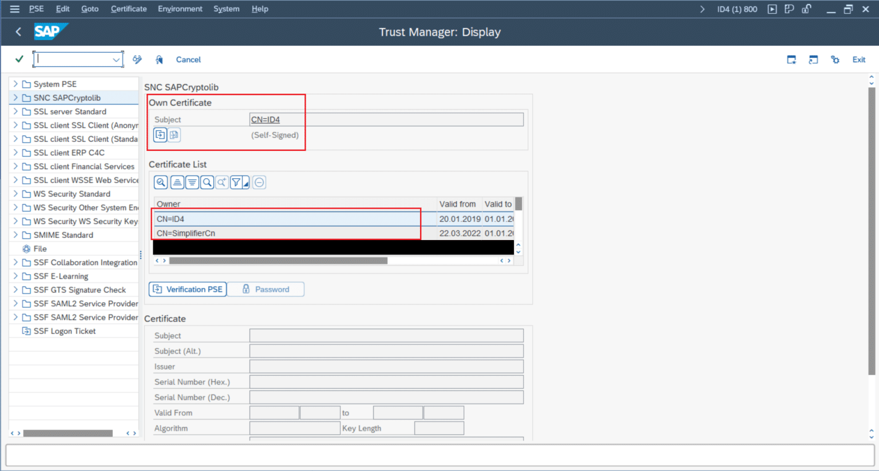The image size is (879, 471).
Task: Open the Find dialog in Certificate List
Action: (x=207, y=182)
